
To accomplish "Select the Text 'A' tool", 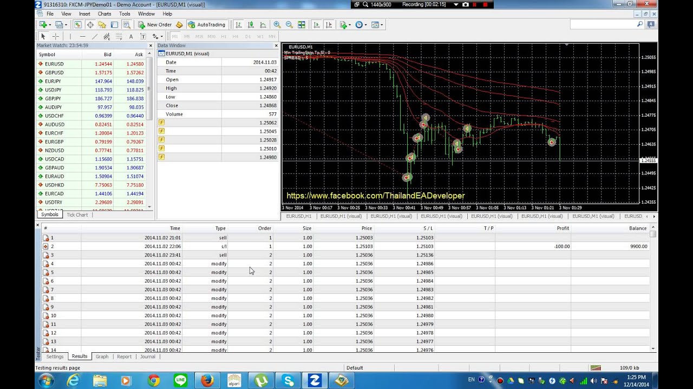I will (x=131, y=36).
